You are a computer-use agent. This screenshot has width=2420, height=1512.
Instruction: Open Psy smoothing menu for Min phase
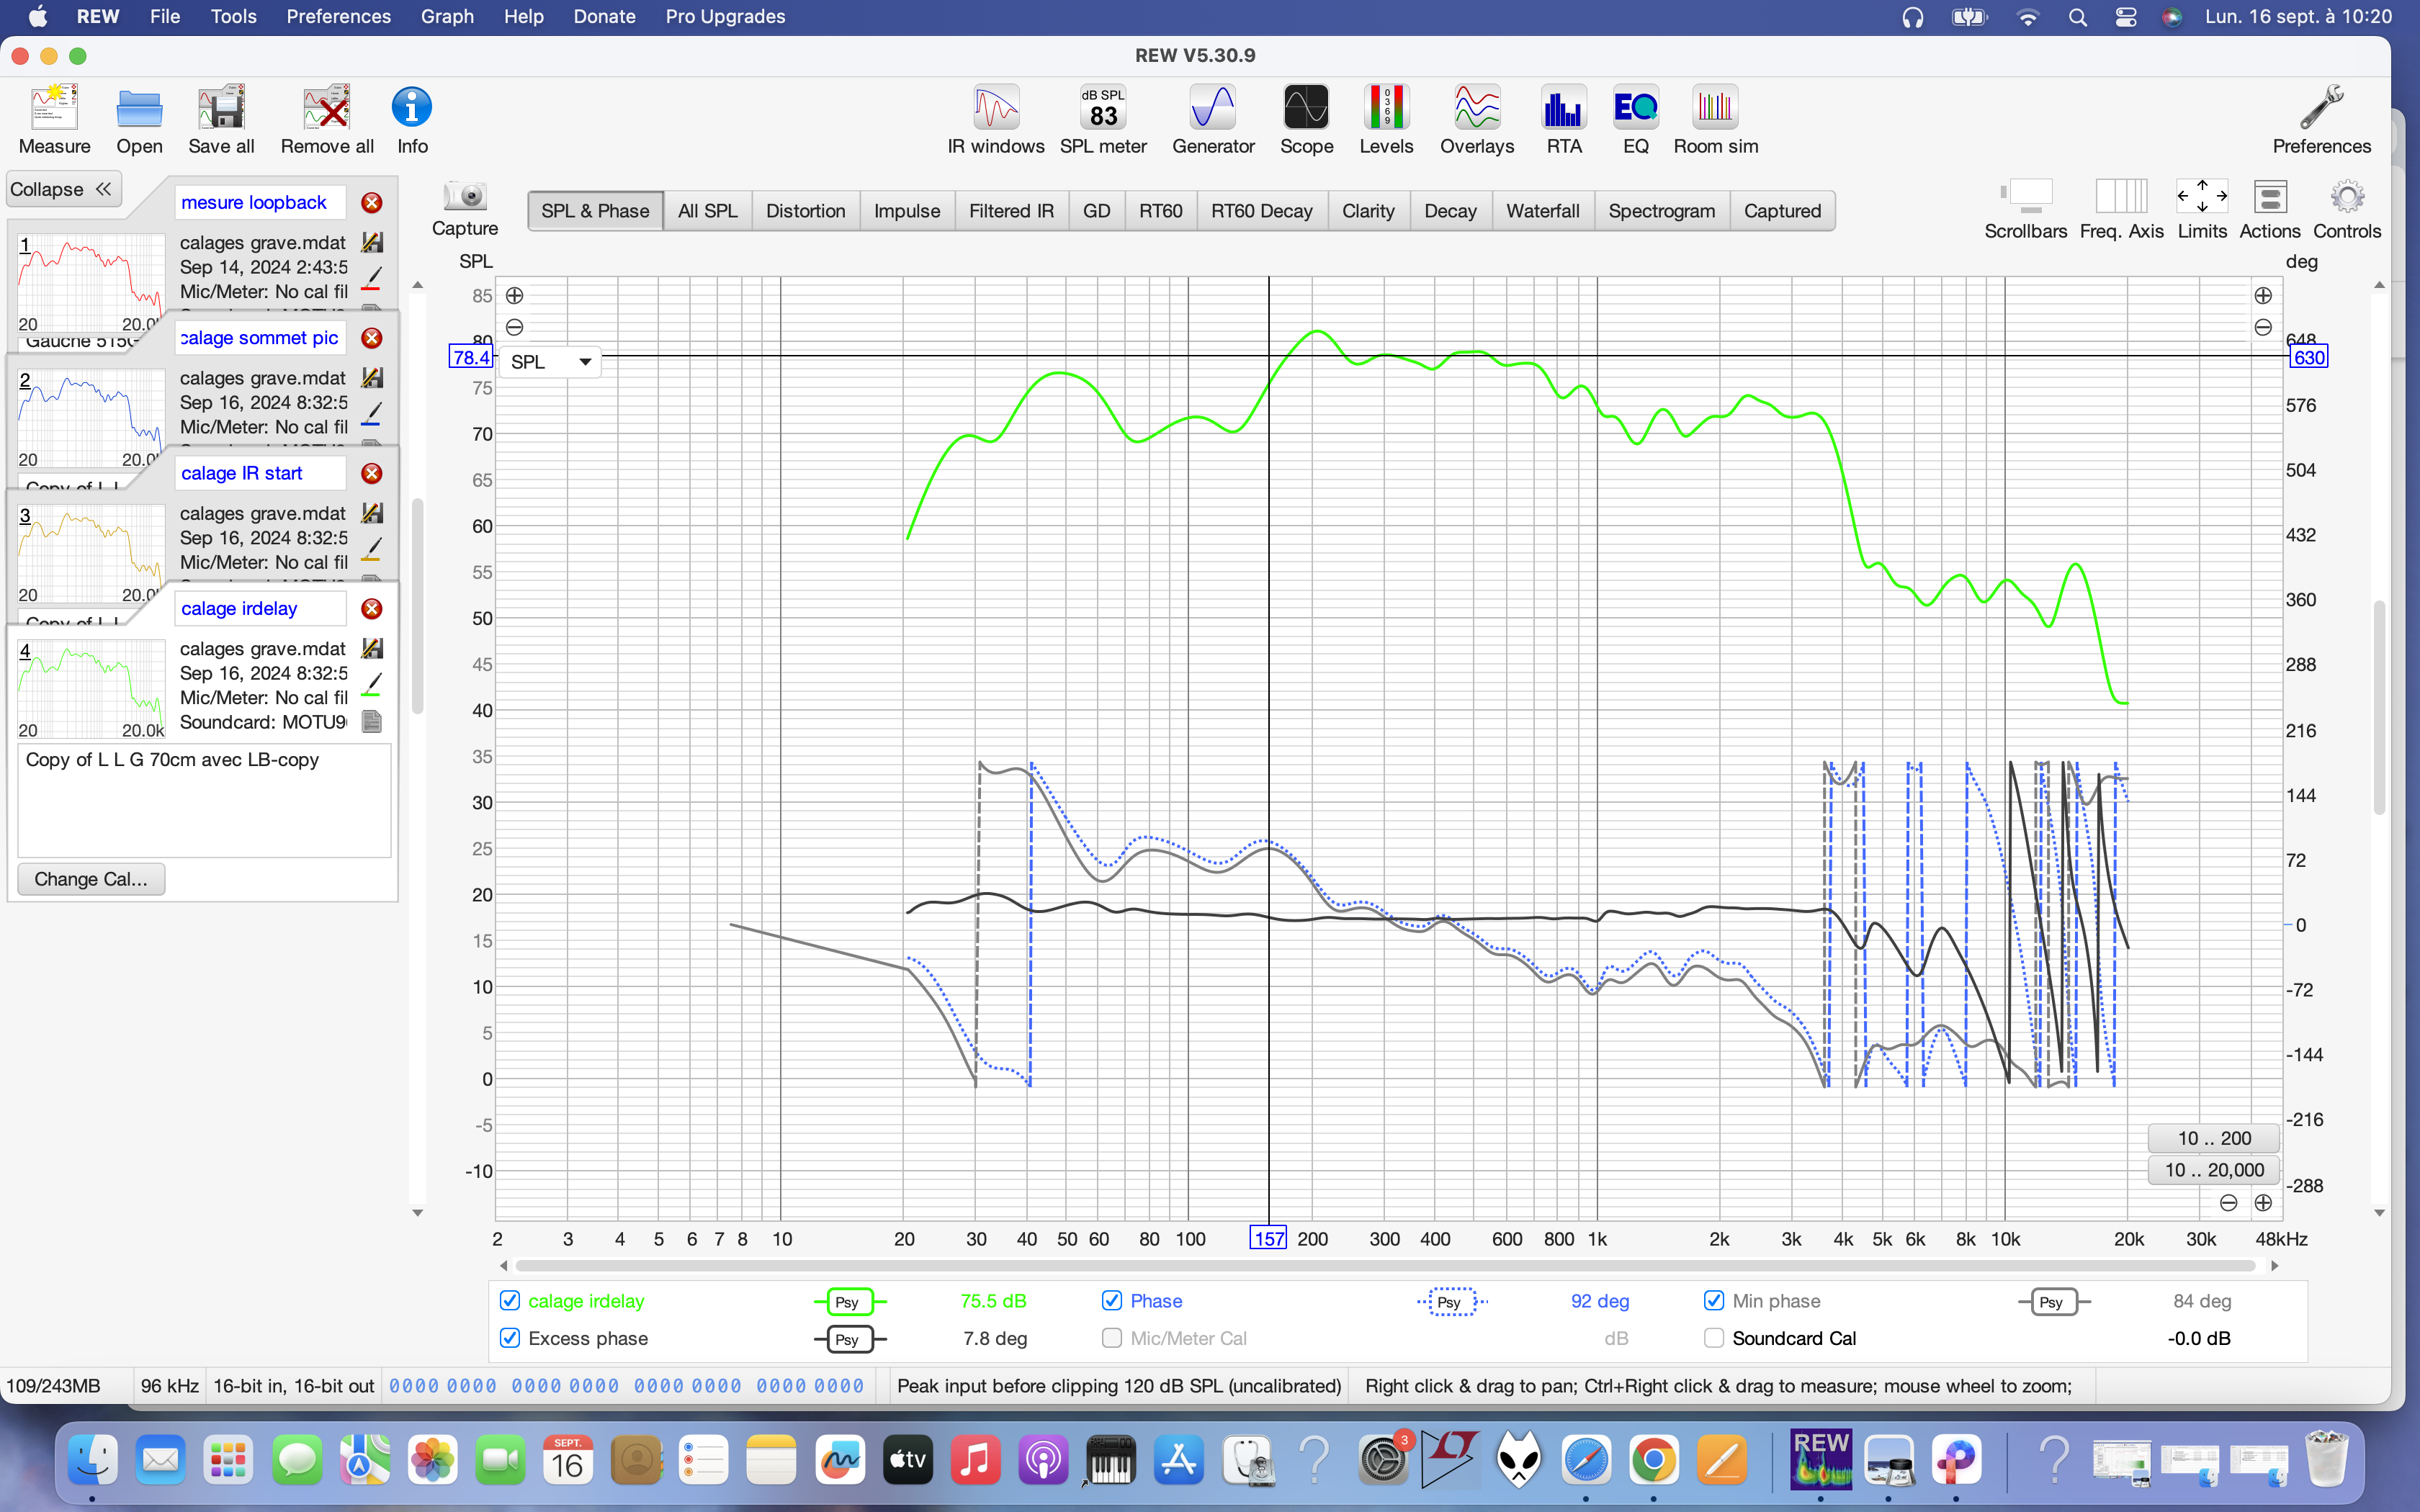pyautogui.click(x=2053, y=1301)
